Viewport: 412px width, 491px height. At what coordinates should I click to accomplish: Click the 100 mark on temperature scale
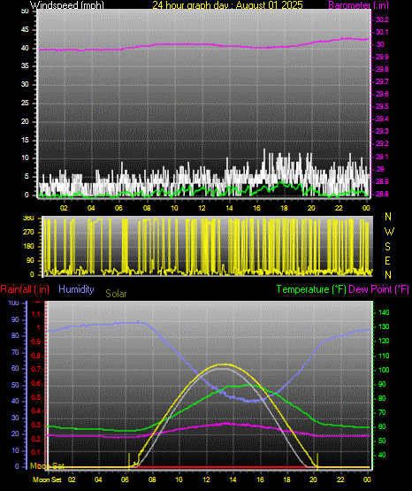[384, 370]
